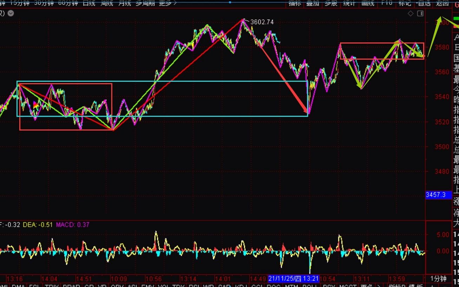Select the TRIX indicator tab

click(52, 286)
